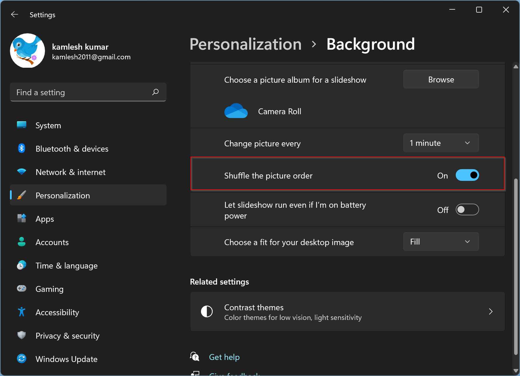This screenshot has width=520, height=376.
Task: Expand Contrast themes chevron arrow
Action: click(491, 311)
